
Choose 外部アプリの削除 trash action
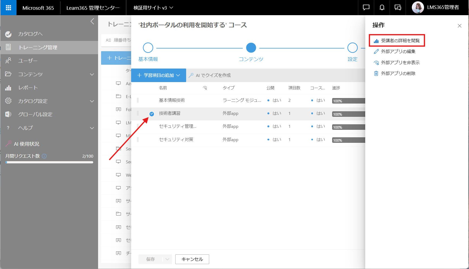[395, 73]
